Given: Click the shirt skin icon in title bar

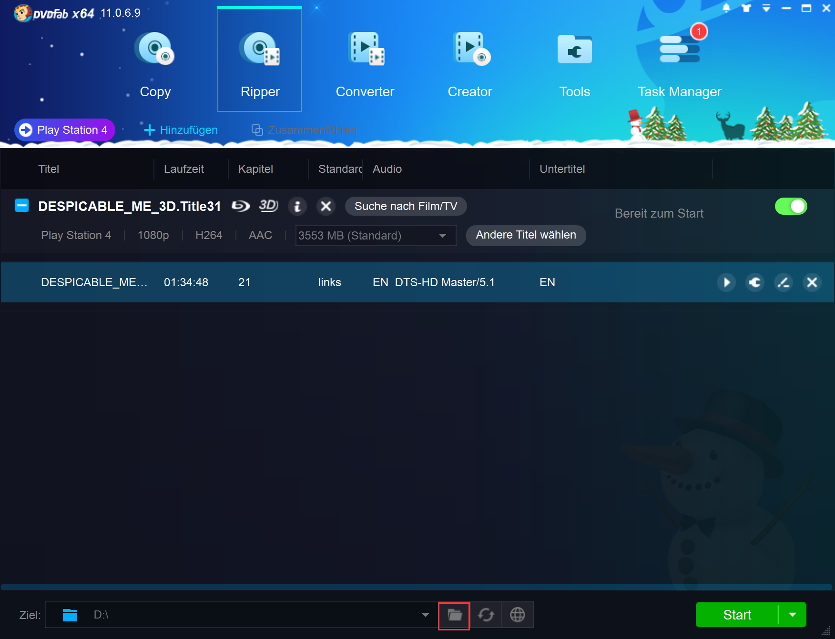Looking at the screenshot, I should (x=746, y=8).
